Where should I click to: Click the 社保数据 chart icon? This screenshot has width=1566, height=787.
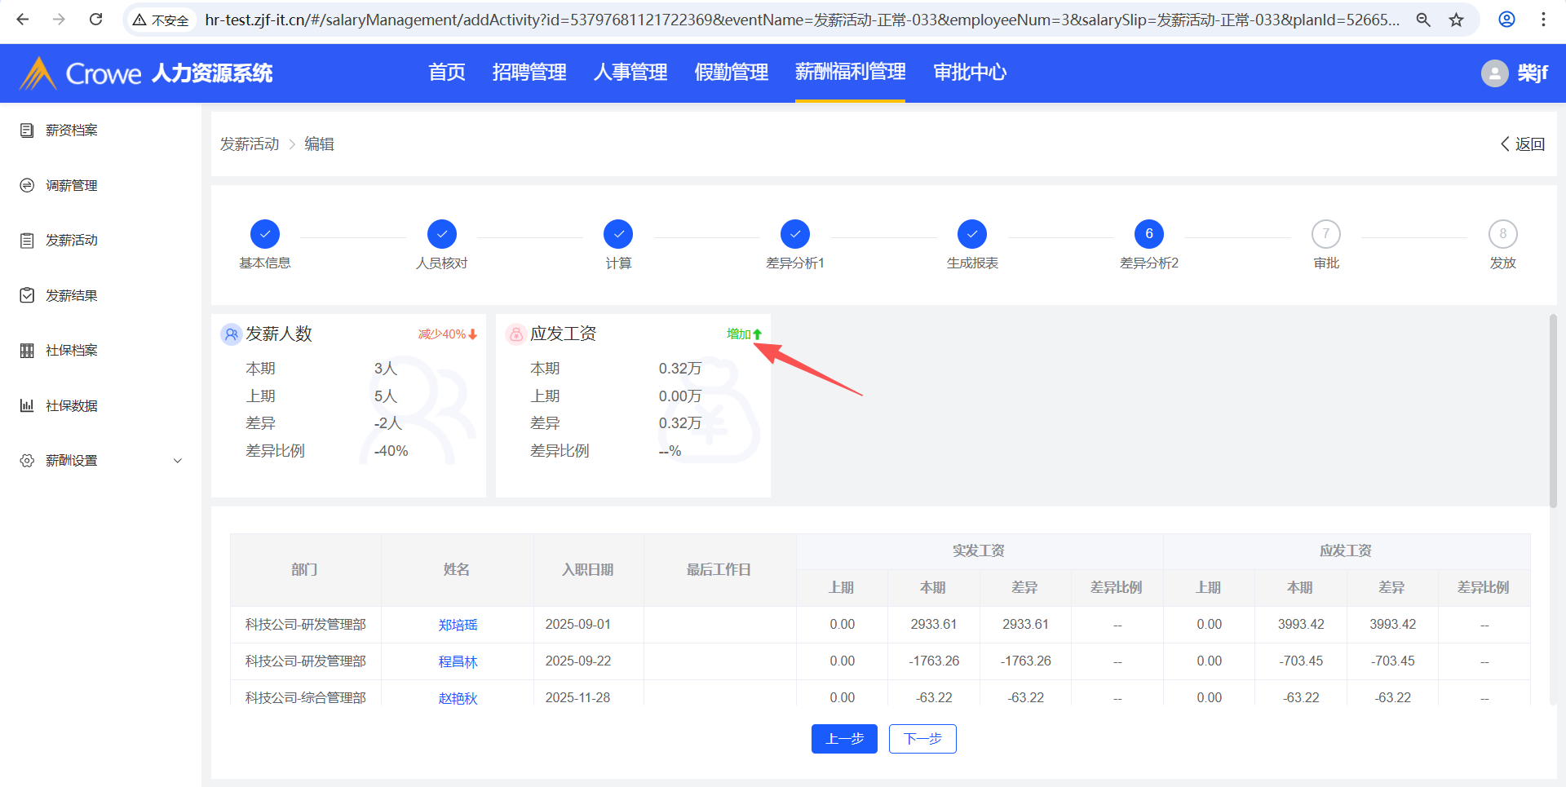click(27, 405)
